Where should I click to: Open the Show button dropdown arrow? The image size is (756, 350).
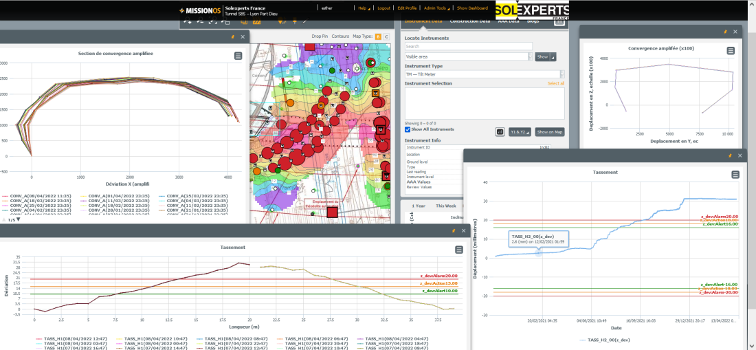pyautogui.click(x=553, y=57)
